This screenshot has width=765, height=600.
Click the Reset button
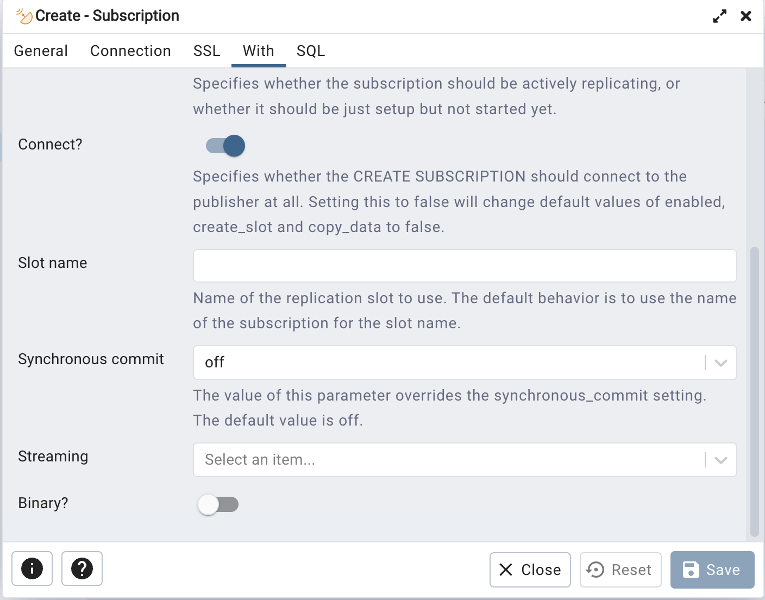pyautogui.click(x=620, y=570)
